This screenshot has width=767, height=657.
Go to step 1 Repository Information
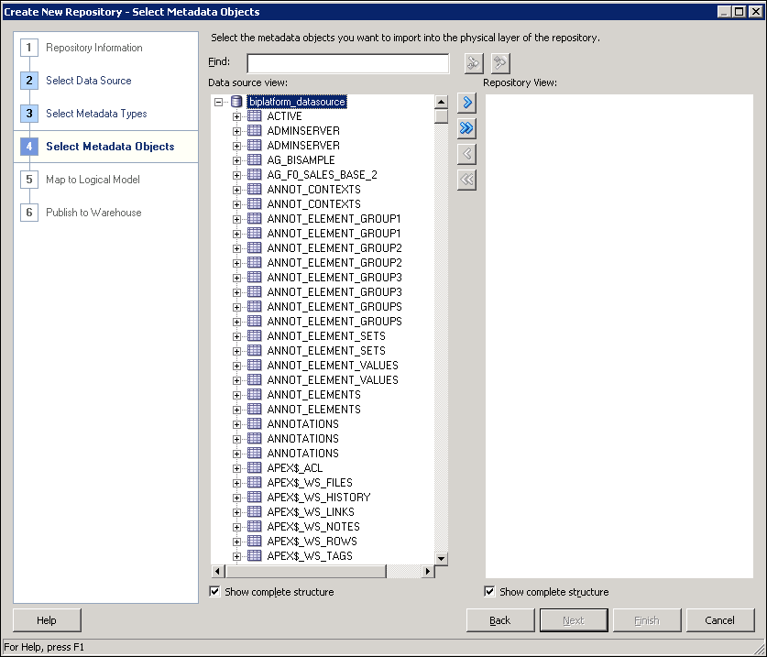pyautogui.click(x=93, y=48)
